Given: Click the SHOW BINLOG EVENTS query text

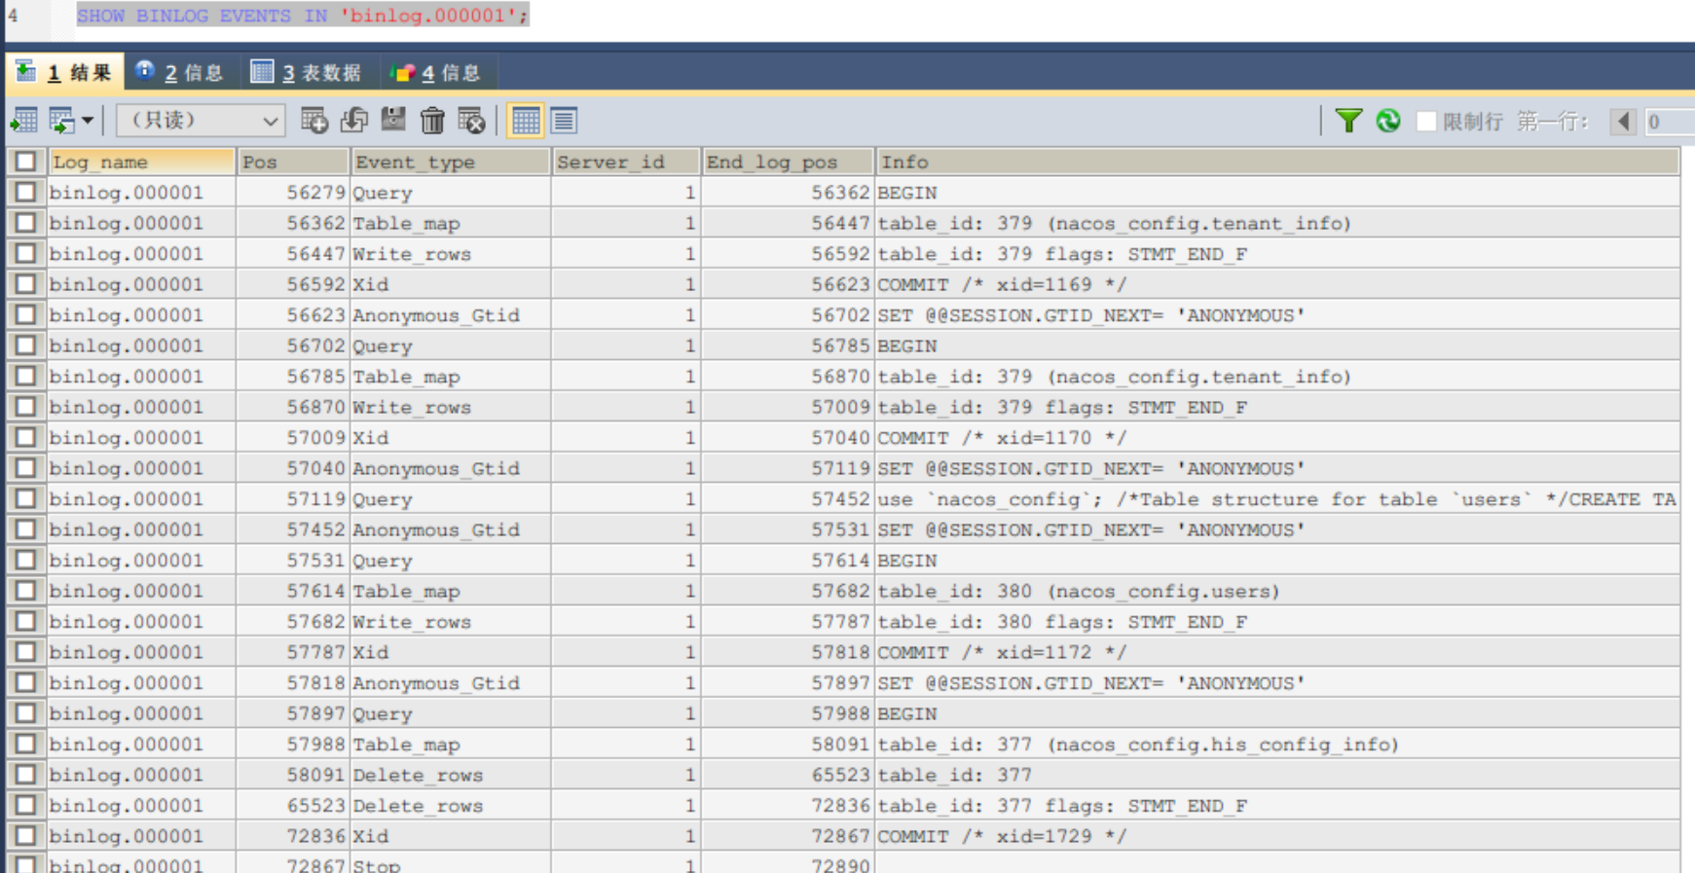Looking at the screenshot, I should [303, 16].
